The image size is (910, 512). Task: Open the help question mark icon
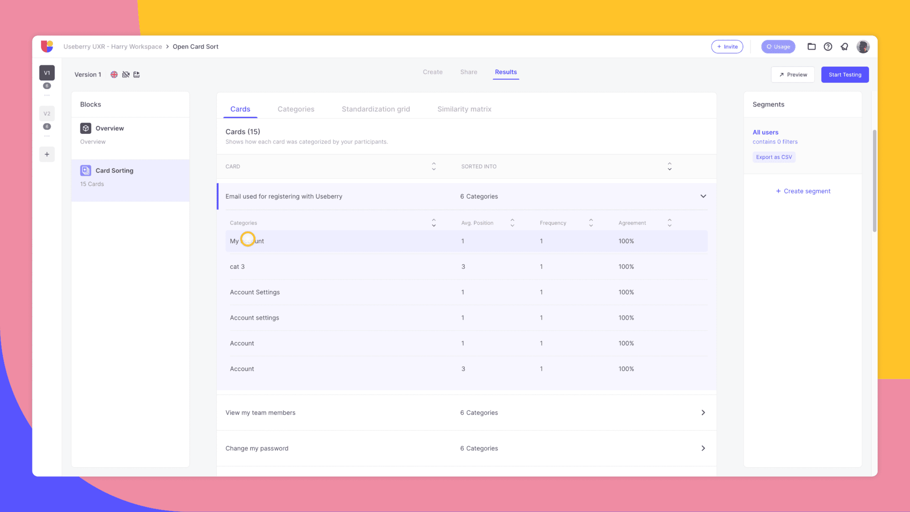[x=828, y=47]
